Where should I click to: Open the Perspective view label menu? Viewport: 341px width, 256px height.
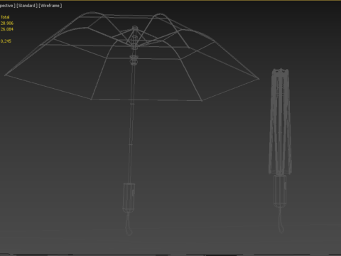point(7,6)
